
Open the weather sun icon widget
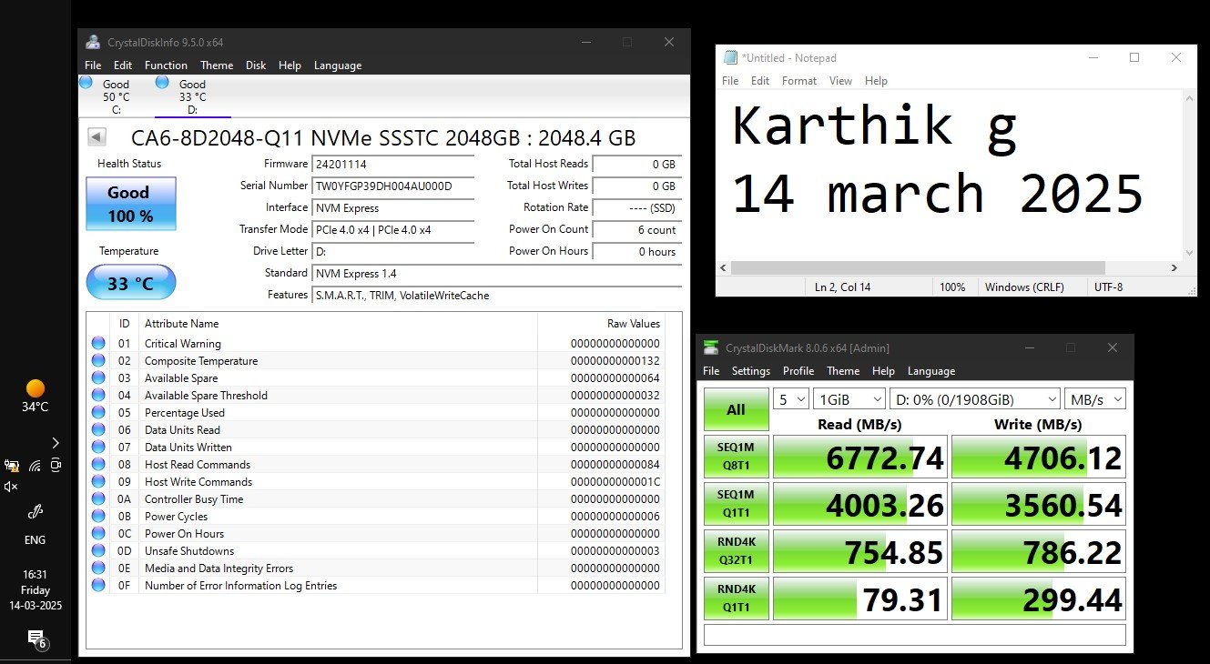coord(35,388)
